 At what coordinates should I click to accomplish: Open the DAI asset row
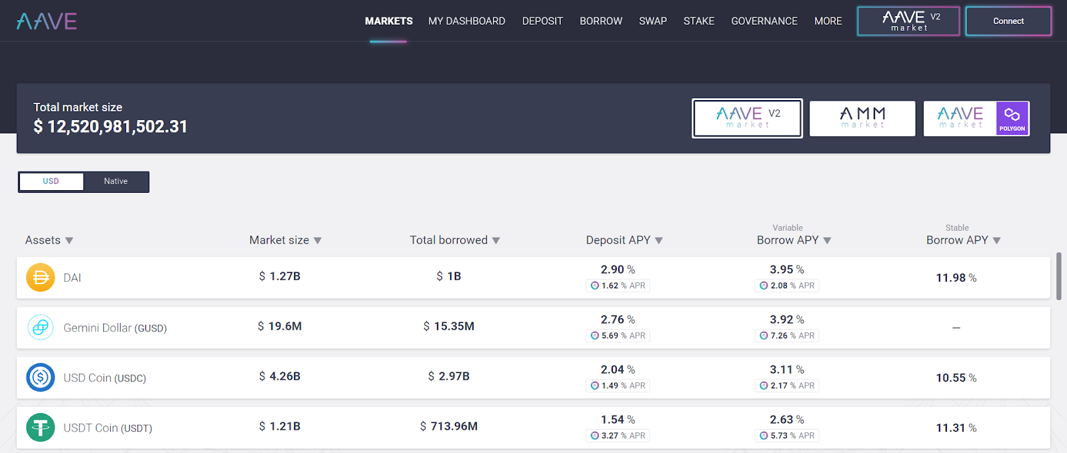533,278
